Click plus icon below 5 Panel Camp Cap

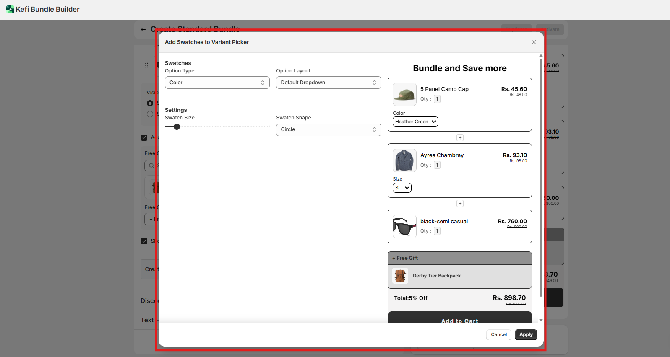click(x=460, y=138)
